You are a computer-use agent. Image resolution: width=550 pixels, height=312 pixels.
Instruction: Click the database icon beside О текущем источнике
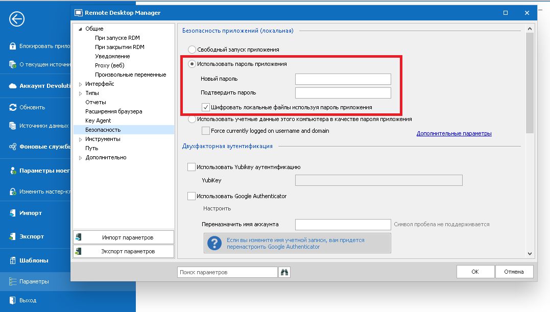13,64
